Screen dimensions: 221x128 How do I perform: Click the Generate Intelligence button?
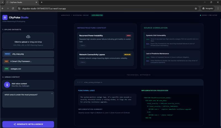click(x=28, y=124)
